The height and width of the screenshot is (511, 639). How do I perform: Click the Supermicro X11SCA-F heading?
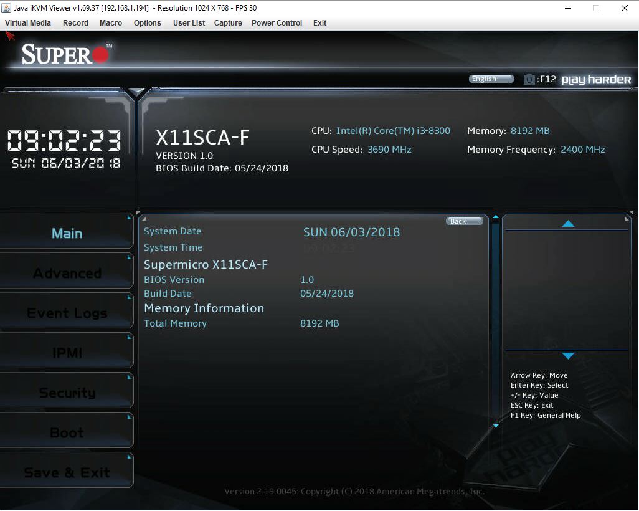pos(206,265)
